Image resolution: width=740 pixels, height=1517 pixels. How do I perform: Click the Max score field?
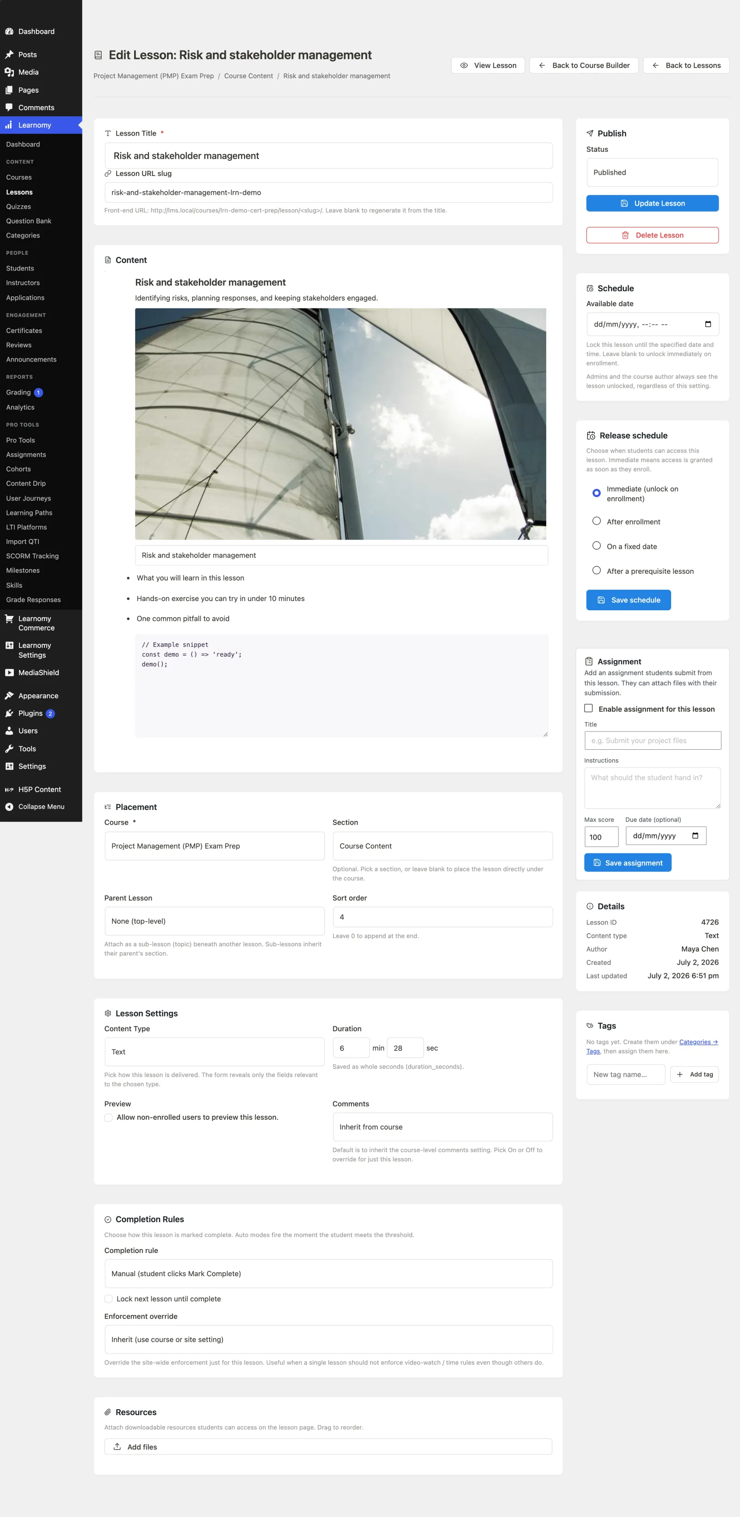601,837
